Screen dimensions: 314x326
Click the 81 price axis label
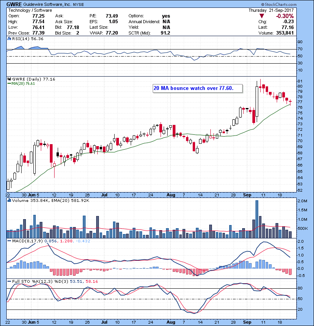pos(300,81)
